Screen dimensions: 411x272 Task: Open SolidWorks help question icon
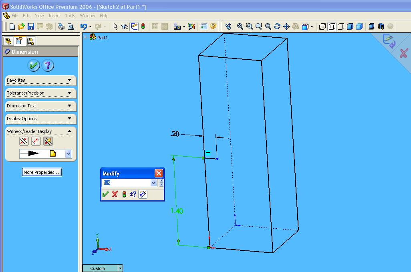pyautogui.click(x=213, y=26)
